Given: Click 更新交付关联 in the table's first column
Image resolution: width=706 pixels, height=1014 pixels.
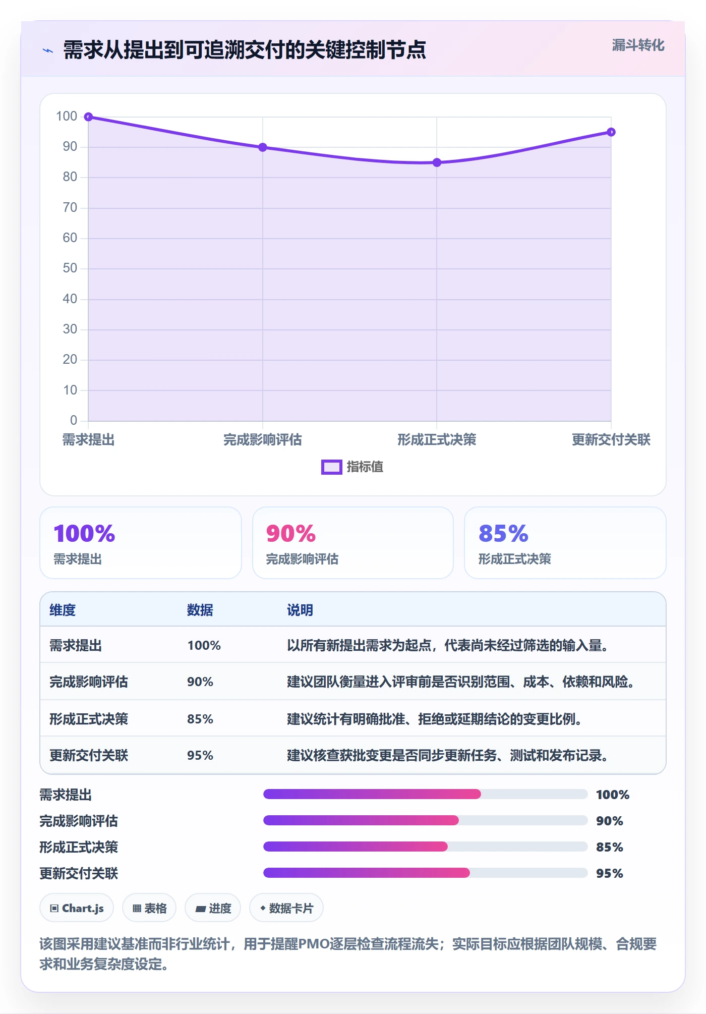Looking at the screenshot, I should (89, 755).
